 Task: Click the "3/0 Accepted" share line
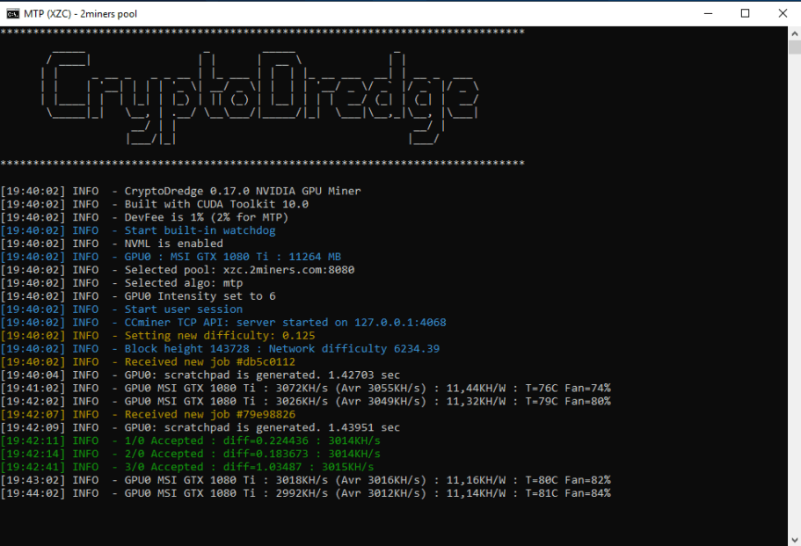point(249,467)
